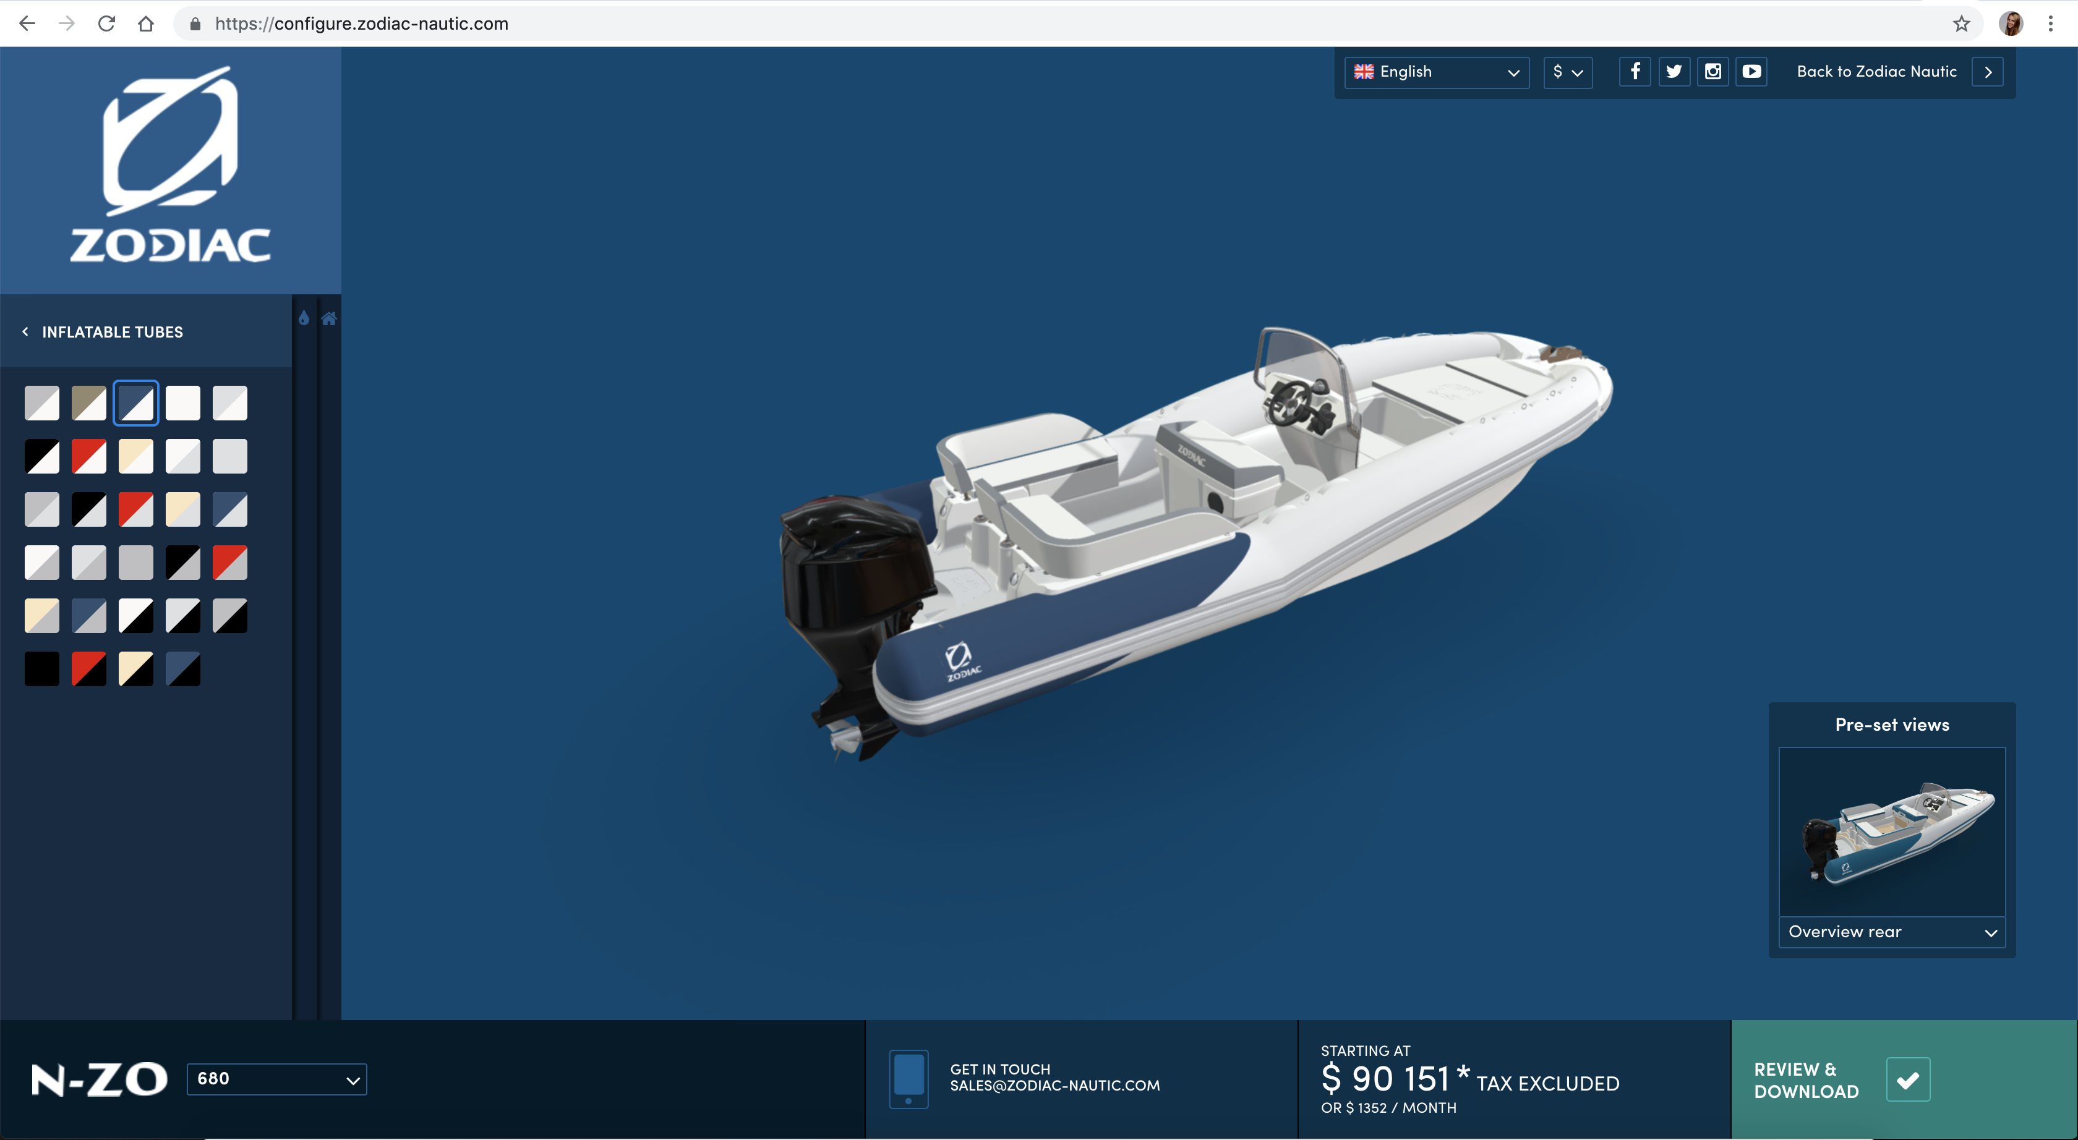
Task: Click the sales@zodiac-nautic.com contact link
Action: pyautogui.click(x=1054, y=1085)
